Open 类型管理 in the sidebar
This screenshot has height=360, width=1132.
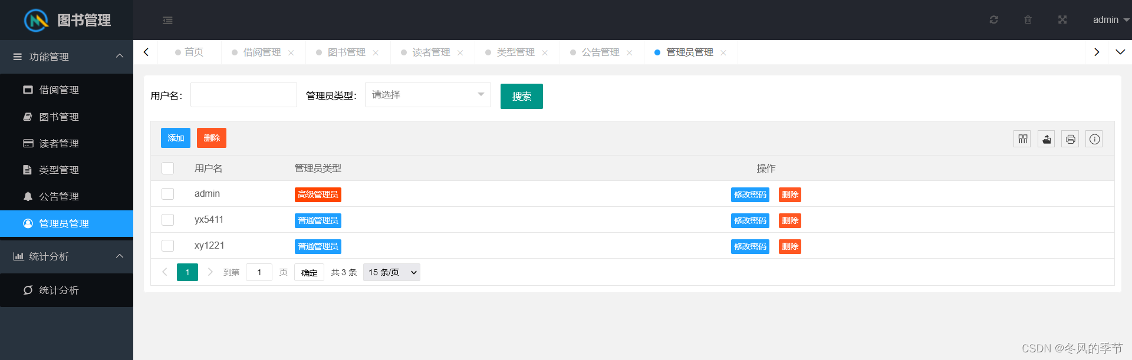pos(67,170)
